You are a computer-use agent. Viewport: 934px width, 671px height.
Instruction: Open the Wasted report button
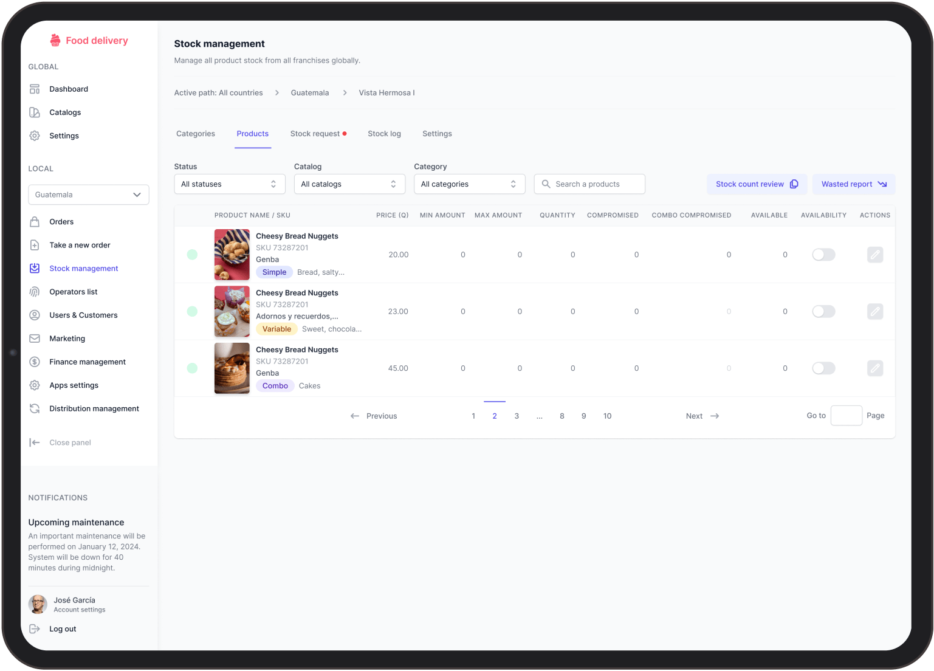[853, 184]
